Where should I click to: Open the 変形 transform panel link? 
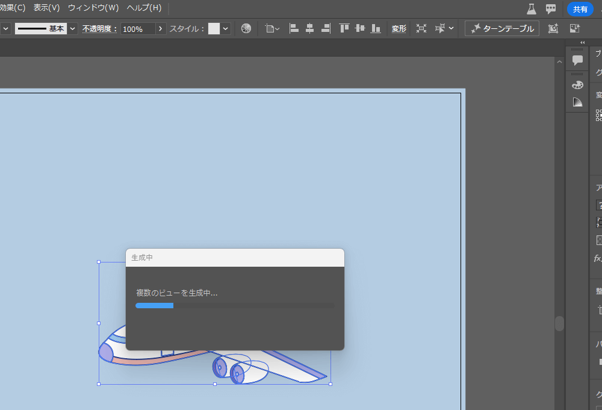[399, 28]
